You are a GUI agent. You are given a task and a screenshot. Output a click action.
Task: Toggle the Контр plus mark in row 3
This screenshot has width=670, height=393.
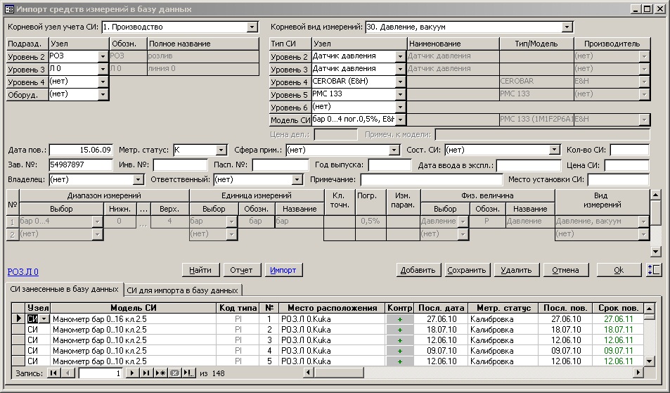coord(399,340)
